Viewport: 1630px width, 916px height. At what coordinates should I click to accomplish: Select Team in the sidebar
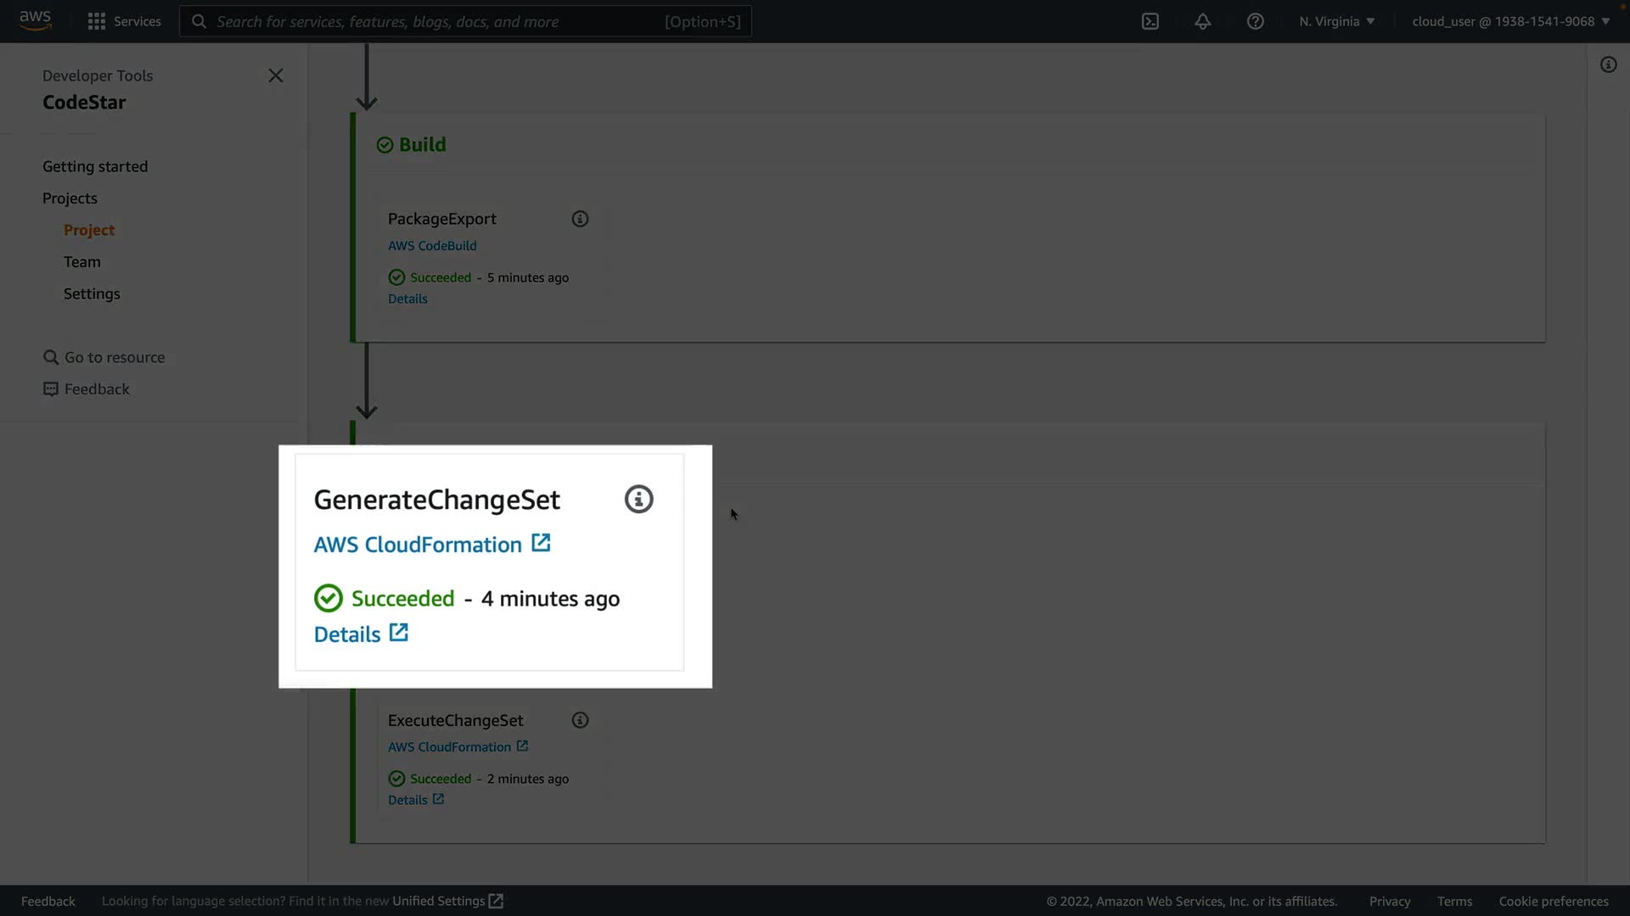pos(81,262)
